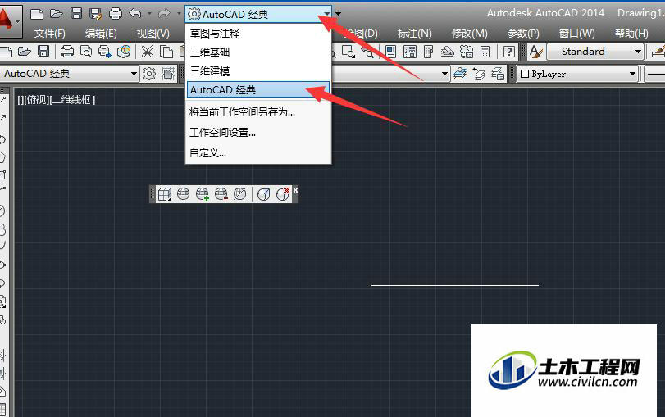Open the QuickCalc calculator icon
The image size is (665, 417).
tap(485, 52)
